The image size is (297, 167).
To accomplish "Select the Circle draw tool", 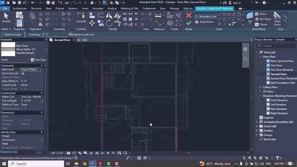I will tap(239, 14).
